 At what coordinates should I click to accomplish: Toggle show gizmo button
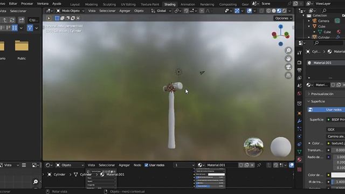[237, 11]
